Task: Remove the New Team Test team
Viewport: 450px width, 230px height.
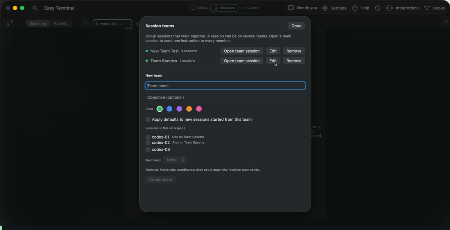Action: coord(294,51)
